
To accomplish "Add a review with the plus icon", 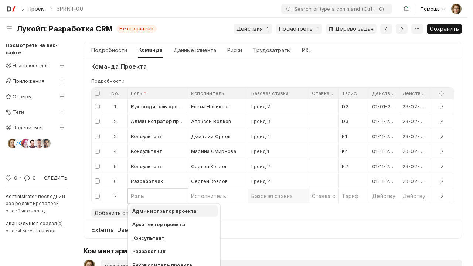I will pos(62,96).
